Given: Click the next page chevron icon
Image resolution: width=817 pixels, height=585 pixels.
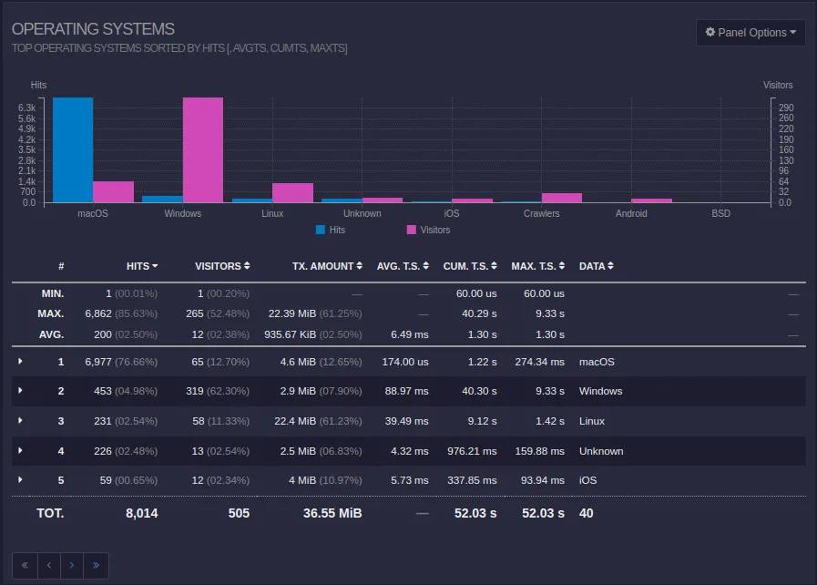Looking at the screenshot, I should tap(72, 565).
